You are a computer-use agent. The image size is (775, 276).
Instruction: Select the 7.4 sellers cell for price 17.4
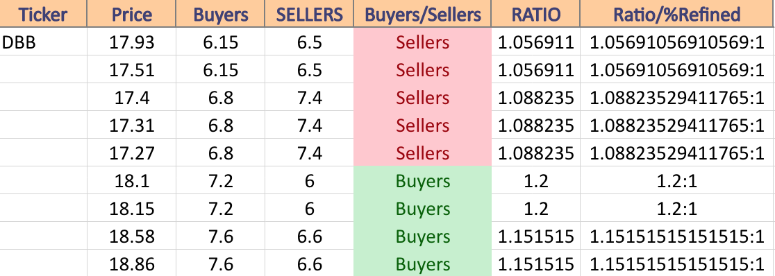coord(310,98)
